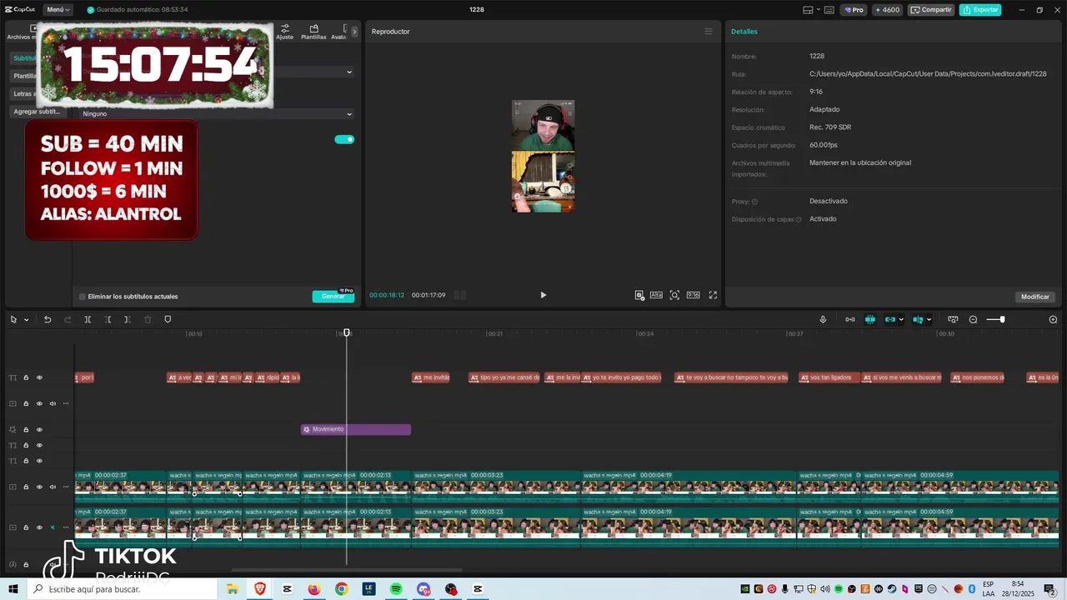Expand the linkage options dropdown arrow
1067x600 pixels.
(901, 320)
